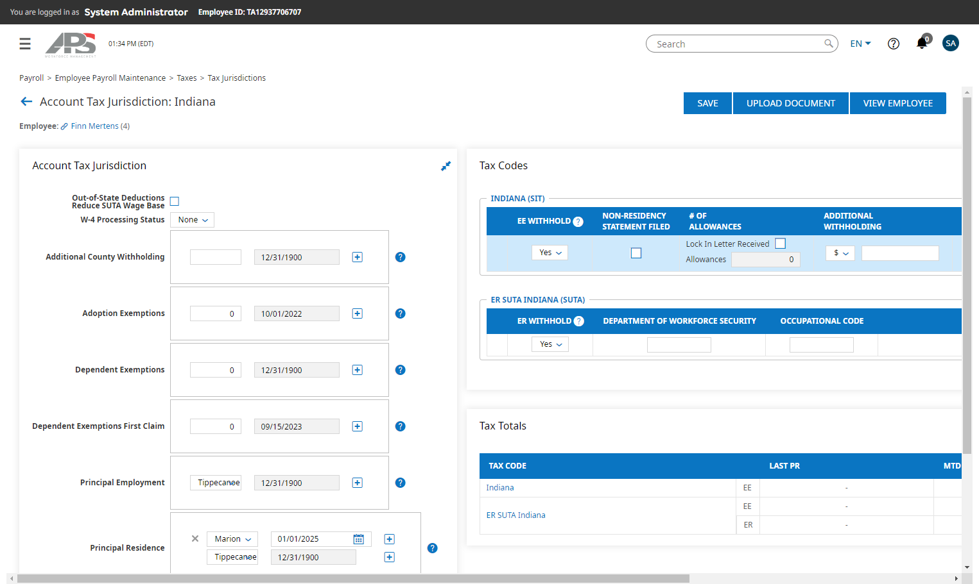The width and height of the screenshot is (979, 584).
Task: Click the VIEW EMPLOYEE button
Action: (x=898, y=103)
